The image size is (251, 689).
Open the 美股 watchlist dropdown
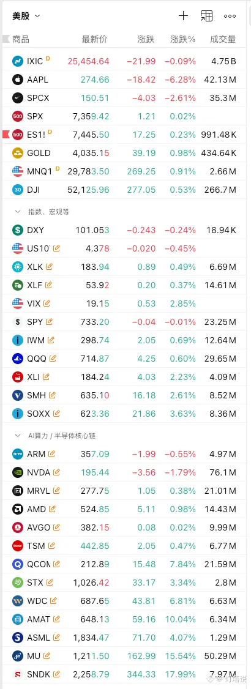tap(26, 17)
